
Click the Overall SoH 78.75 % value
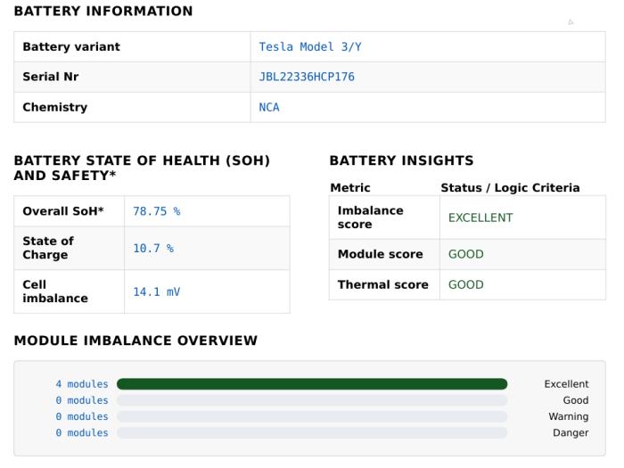(x=156, y=211)
